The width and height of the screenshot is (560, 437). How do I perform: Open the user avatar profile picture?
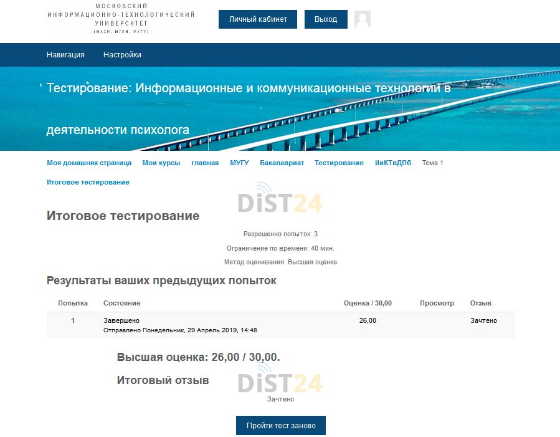362,19
